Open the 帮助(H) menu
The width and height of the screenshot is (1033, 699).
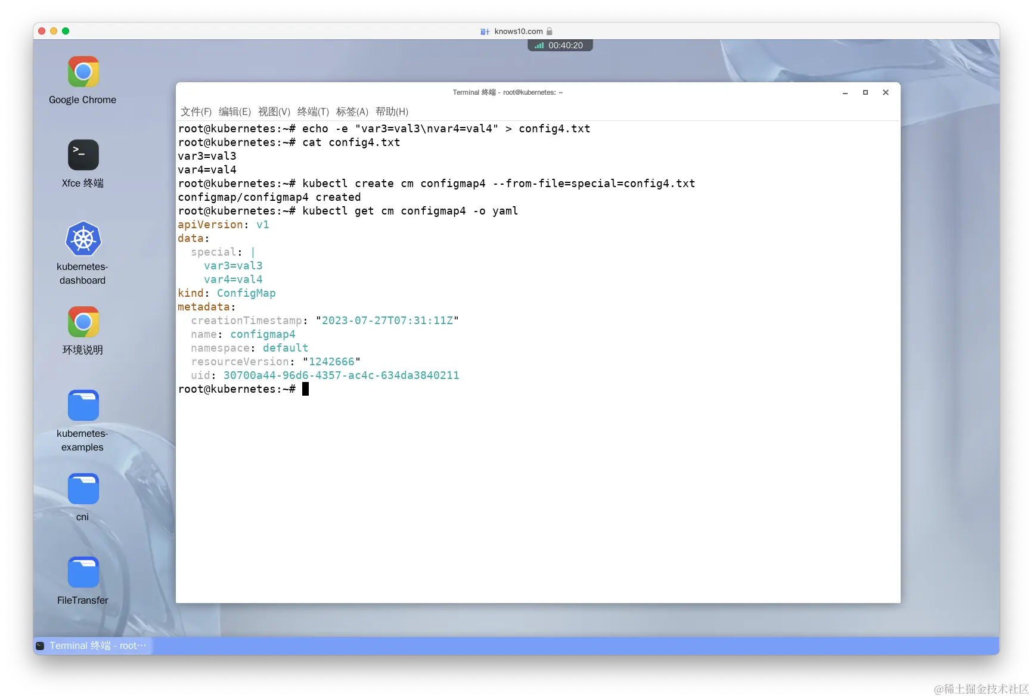click(392, 111)
